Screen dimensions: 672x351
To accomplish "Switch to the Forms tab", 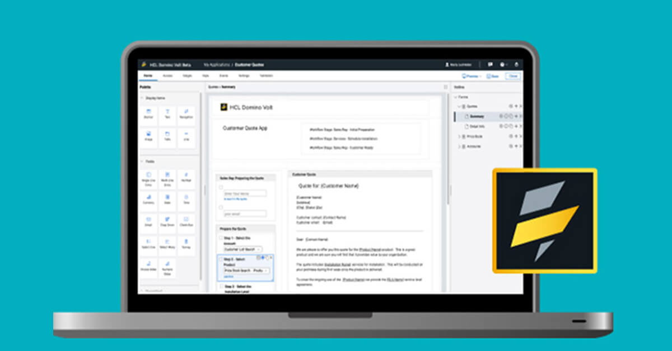I will (x=148, y=75).
